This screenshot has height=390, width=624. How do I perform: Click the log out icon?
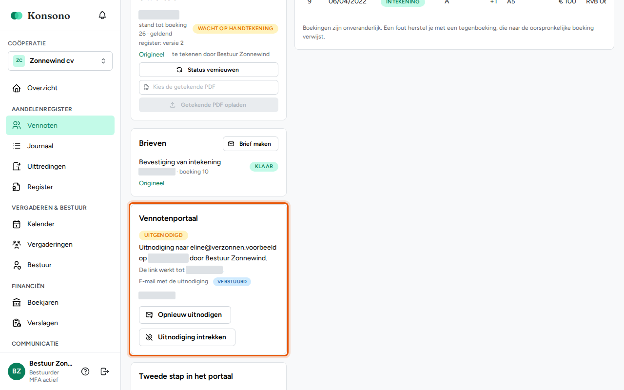pyautogui.click(x=105, y=371)
